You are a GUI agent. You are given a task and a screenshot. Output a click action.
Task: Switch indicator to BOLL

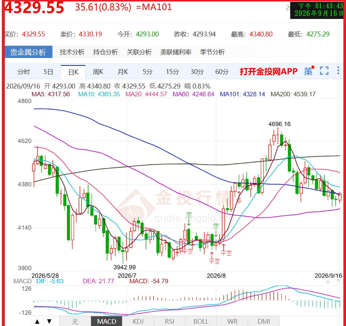pos(201,322)
